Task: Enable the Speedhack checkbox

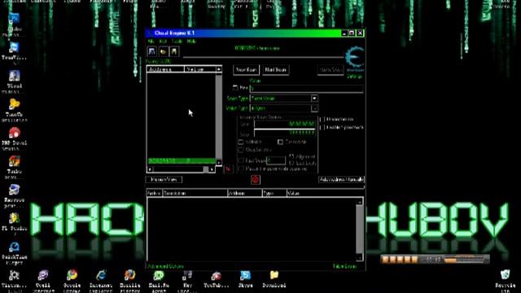Action: [322, 128]
